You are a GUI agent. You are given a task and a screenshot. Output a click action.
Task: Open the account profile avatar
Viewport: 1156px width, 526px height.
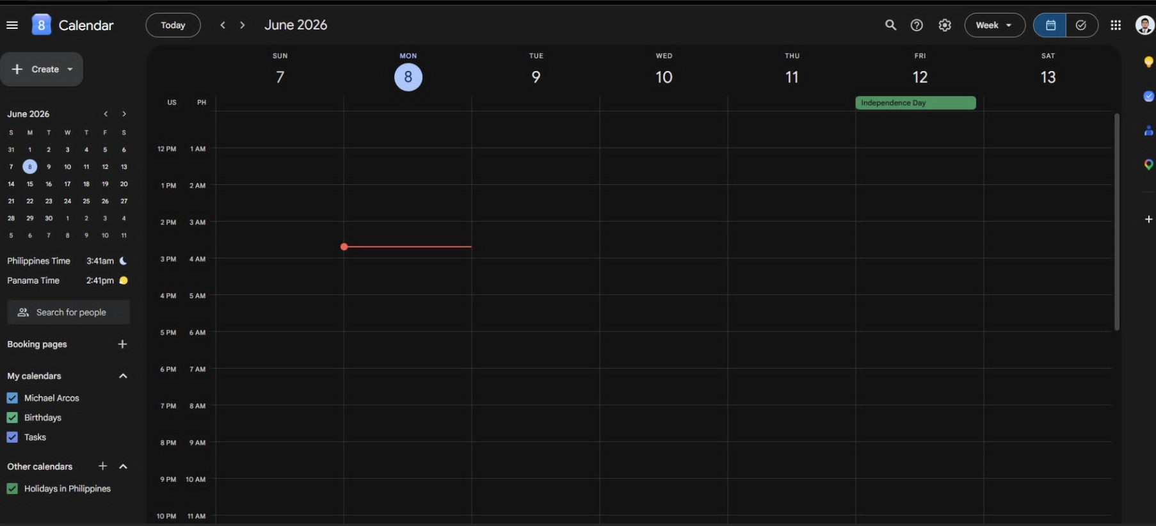(1144, 25)
